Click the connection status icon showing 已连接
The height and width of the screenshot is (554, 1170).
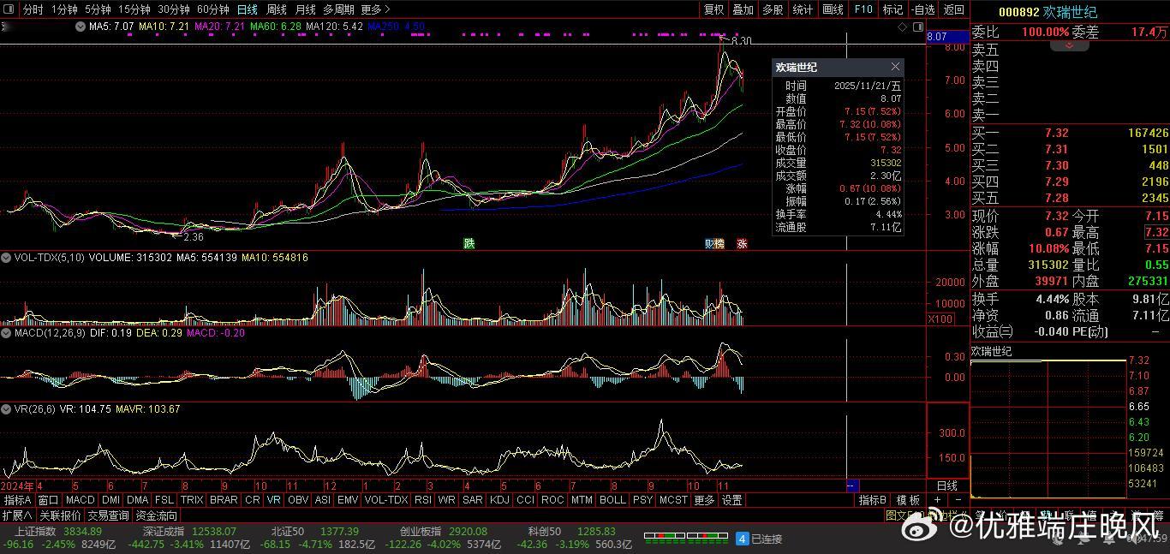click(x=743, y=539)
